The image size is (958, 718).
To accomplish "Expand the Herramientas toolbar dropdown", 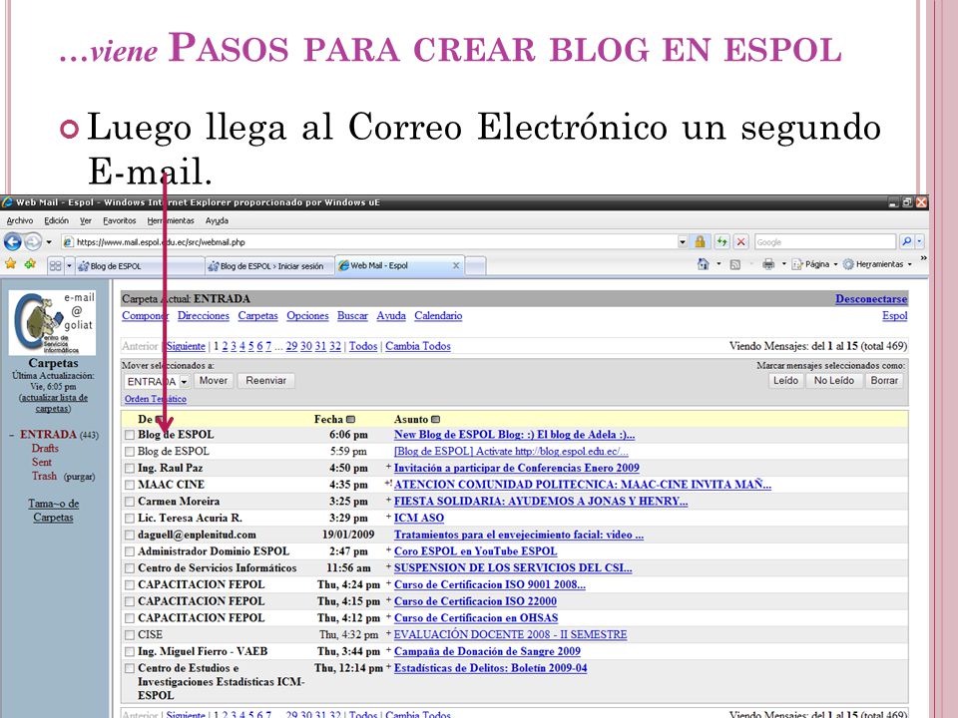I will [x=910, y=264].
